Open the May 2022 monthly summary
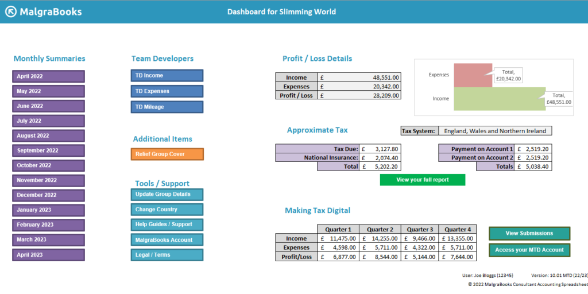The image size is (588, 294). pos(48,91)
